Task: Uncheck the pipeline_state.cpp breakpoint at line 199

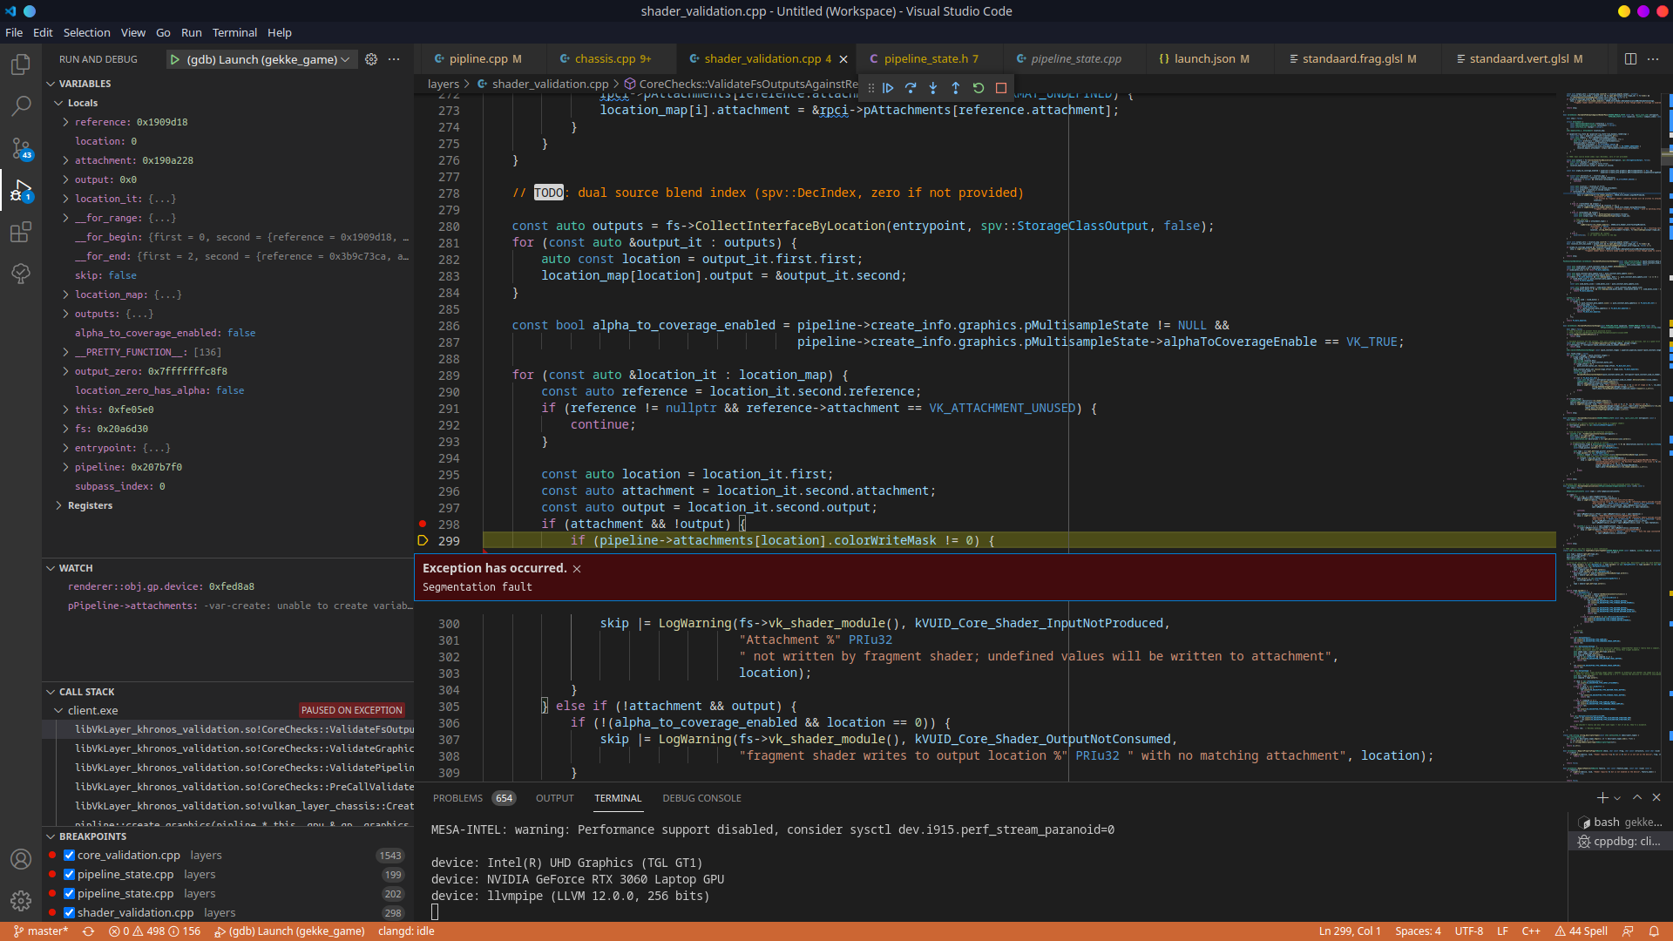Action: (x=68, y=874)
